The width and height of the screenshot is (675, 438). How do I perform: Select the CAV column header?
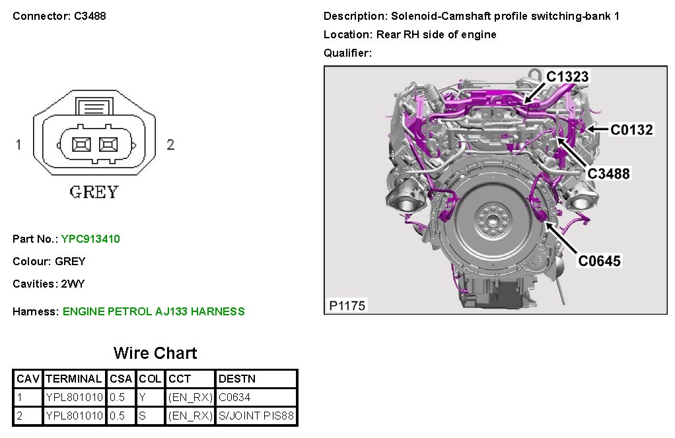(28, 379)
